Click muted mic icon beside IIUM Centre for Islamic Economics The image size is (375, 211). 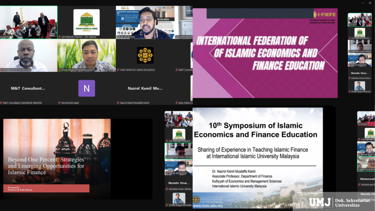pyautogui.click(x=118, y=70)
